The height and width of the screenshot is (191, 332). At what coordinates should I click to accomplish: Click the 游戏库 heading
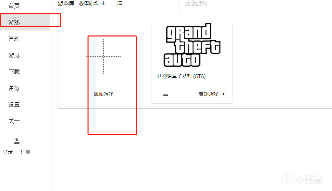tap(66, 3)
